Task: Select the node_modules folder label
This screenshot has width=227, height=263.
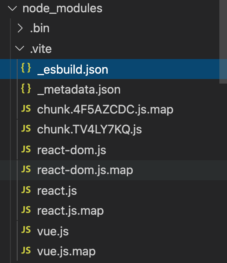Action: click(62, 8)
